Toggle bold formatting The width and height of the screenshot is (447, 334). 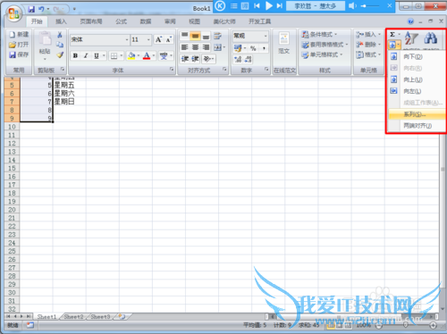(x=75, y=55)
